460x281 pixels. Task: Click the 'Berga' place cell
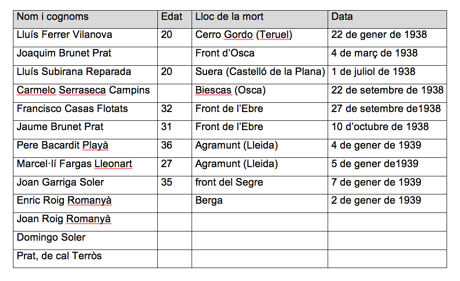coord(260,203)
